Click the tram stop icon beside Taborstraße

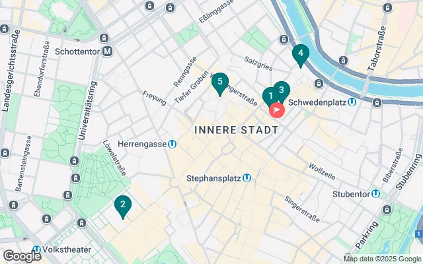387,7
